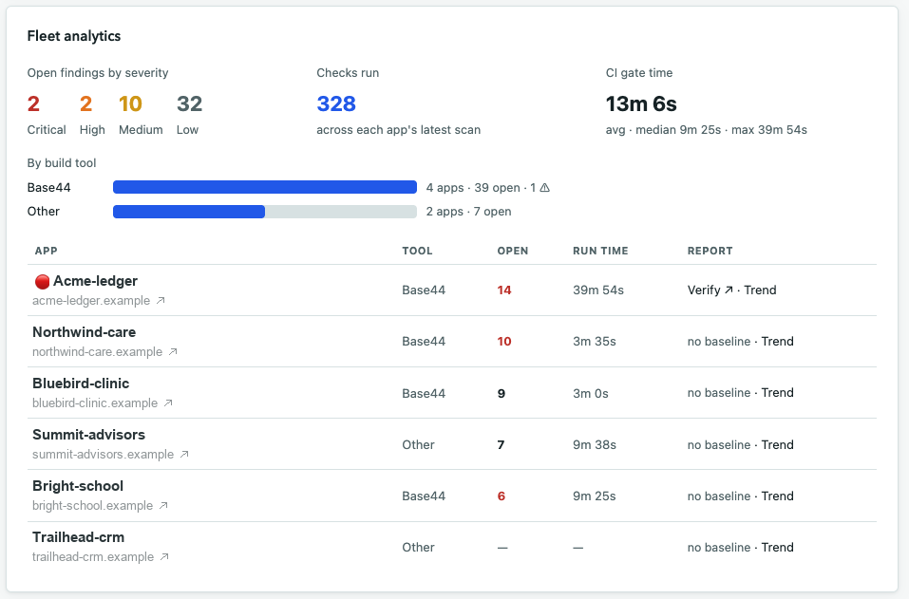909x599 pixels.
Task: Click the RUN TIME column header
Action: point(600,251)
